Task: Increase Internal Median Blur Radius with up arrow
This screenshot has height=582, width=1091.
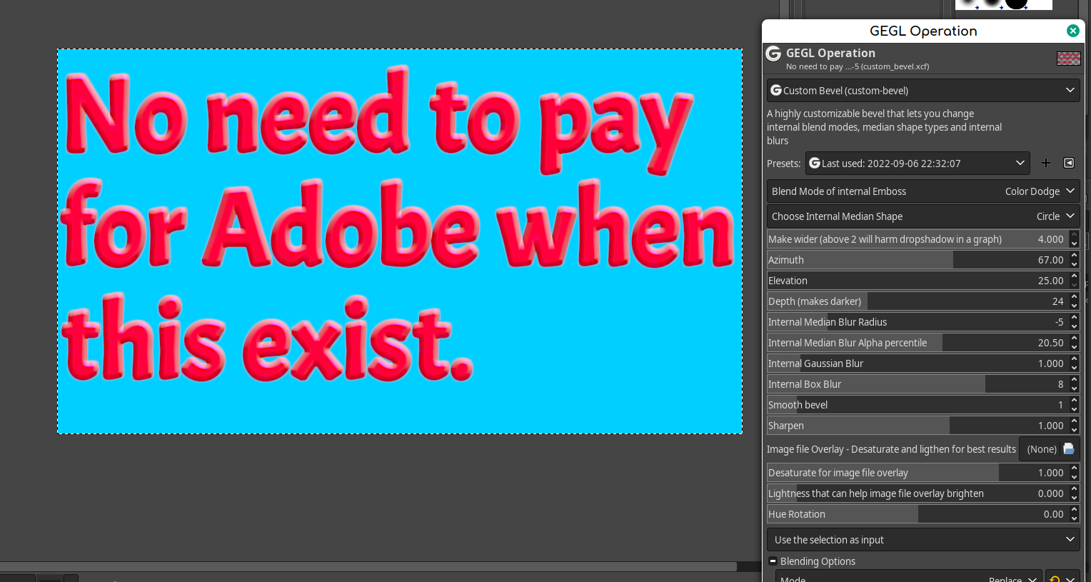Action: point(1074,318)
